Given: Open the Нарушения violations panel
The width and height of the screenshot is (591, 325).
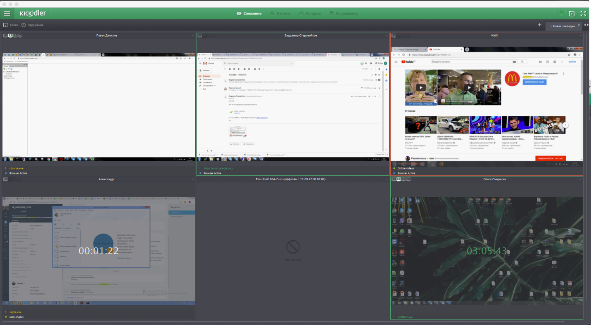Looking at the screenshot, I should pos(32,25).
